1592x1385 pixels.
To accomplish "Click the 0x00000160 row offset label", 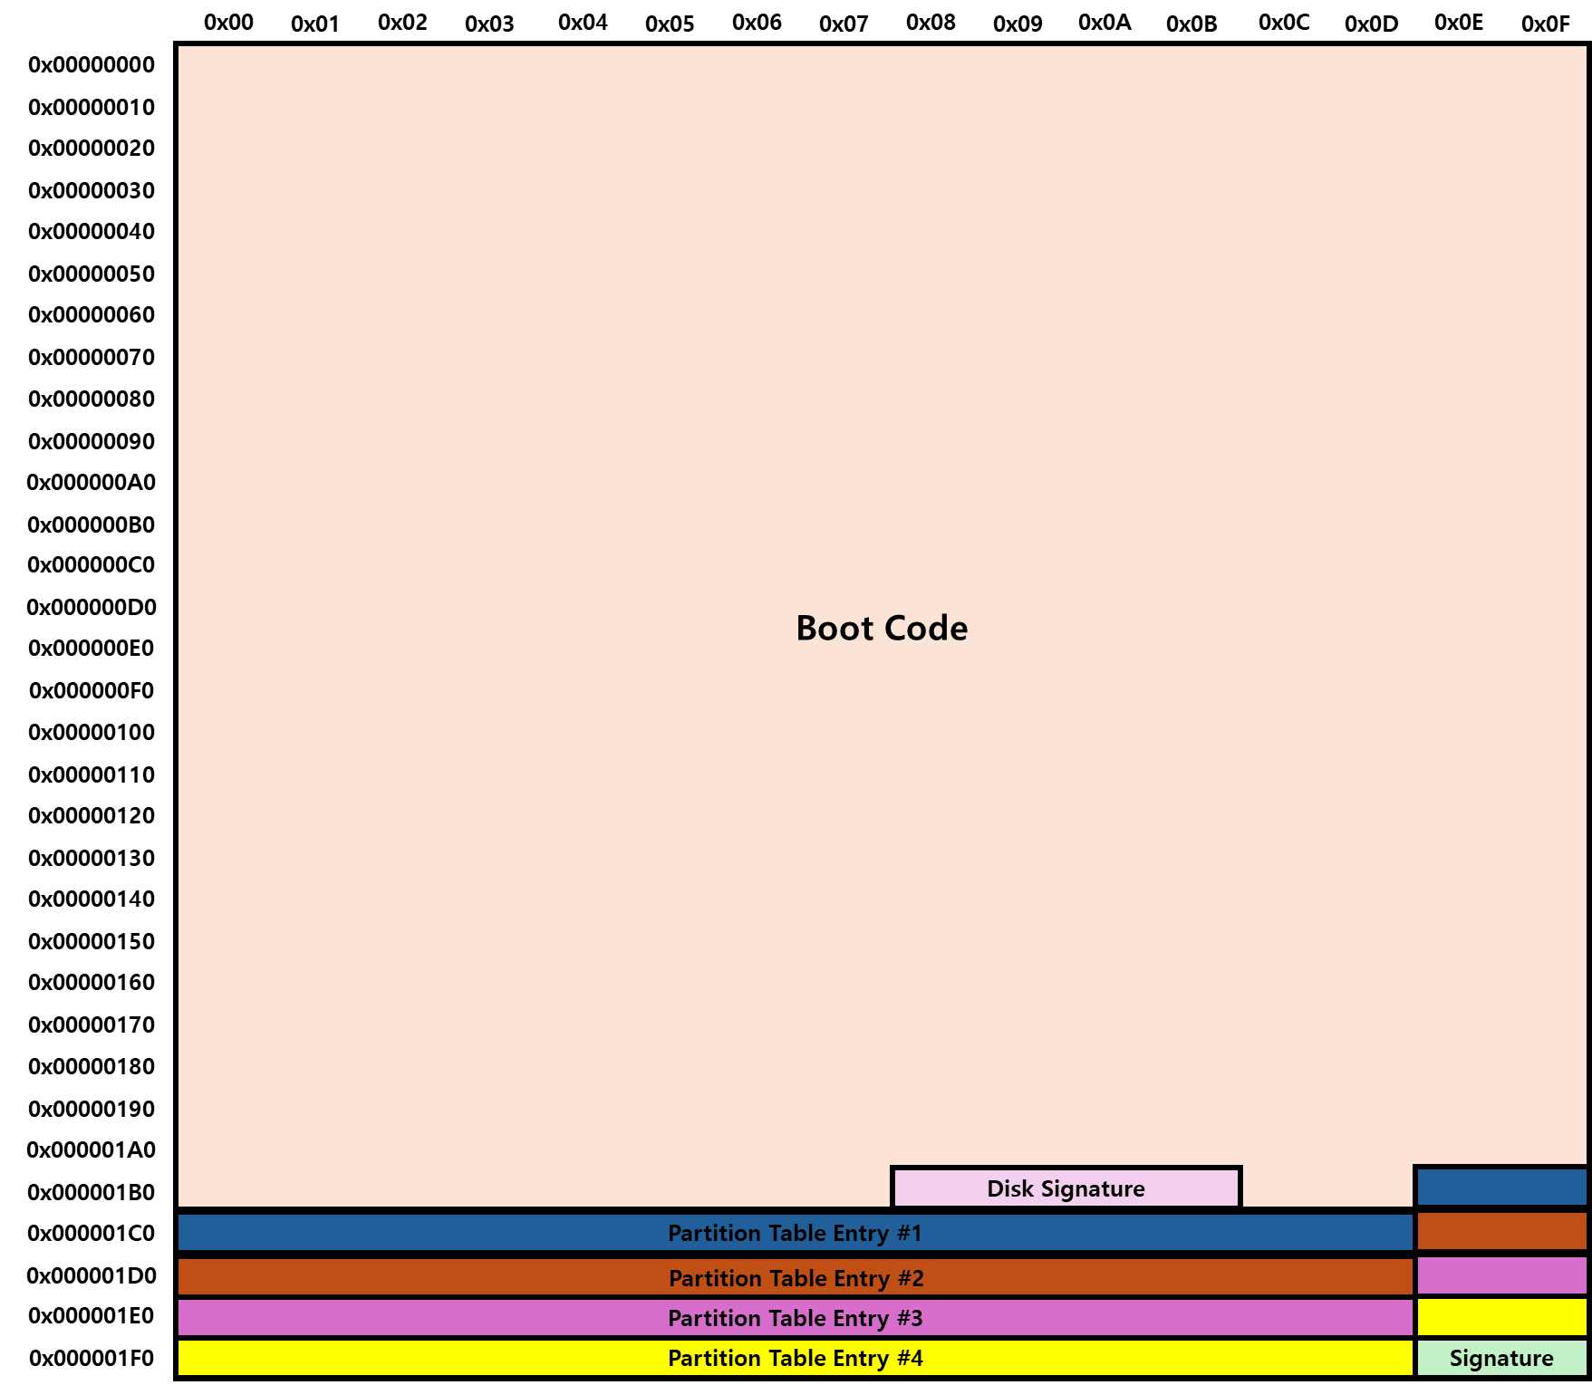I will [92, 983].
